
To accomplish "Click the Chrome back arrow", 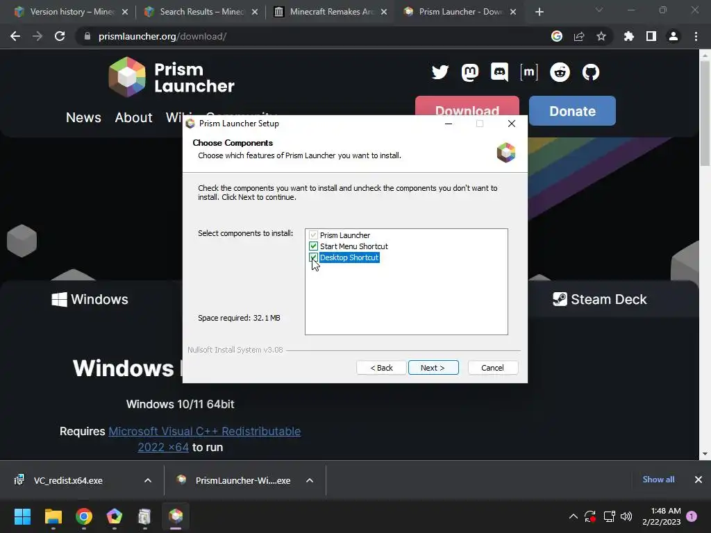I will 15,36.
